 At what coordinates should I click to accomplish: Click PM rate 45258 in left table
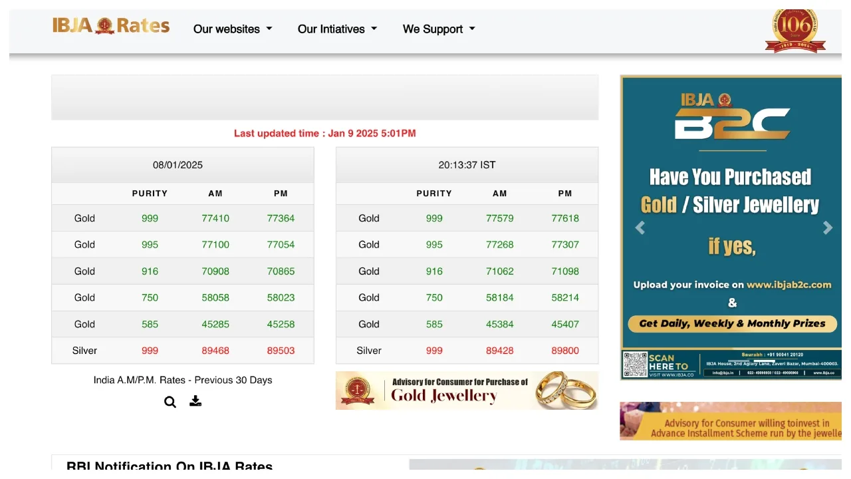[x=281, y=325]
